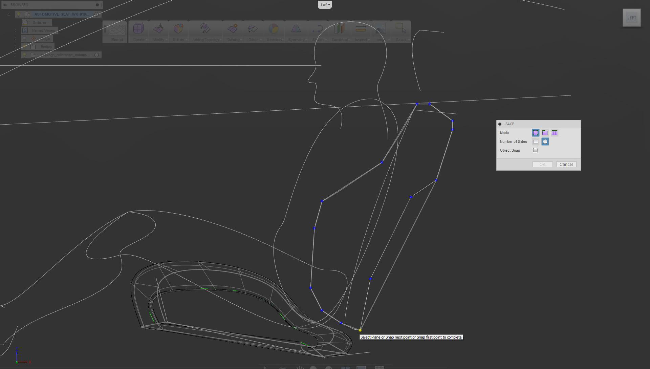Open the Left view dropdown
This screenshot has height=369, width=650.
point(324,5)
